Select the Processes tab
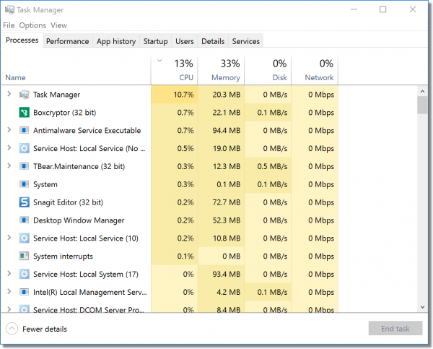The width and height of the screenshot is (433, 349). 22,40
